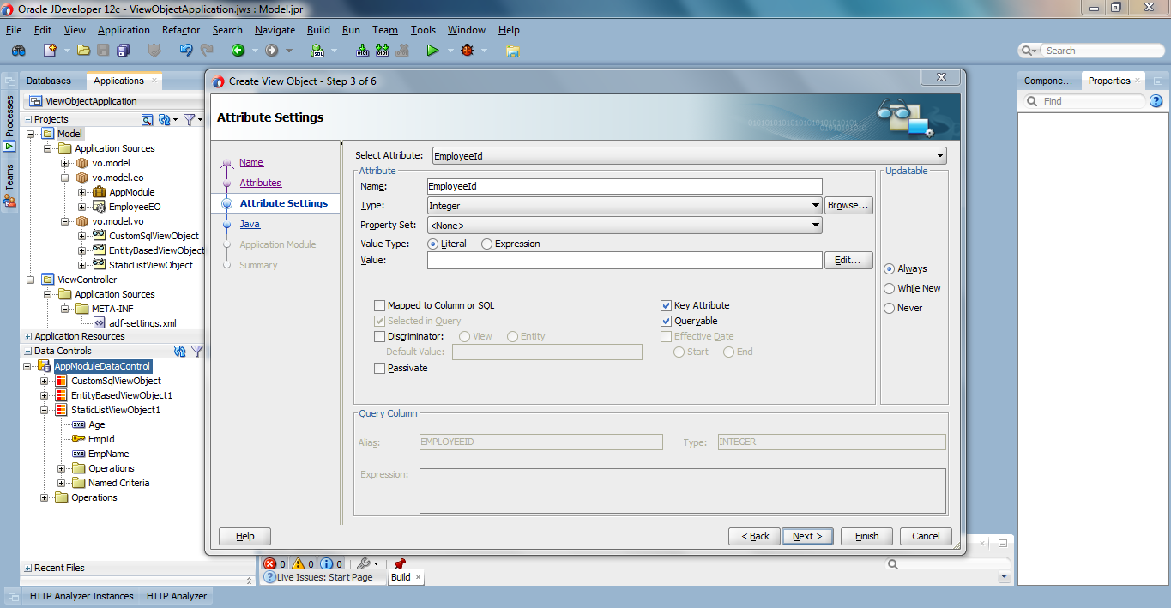Click the Undo toolbar icon
1171x608 pixels.
click(187, 50)
